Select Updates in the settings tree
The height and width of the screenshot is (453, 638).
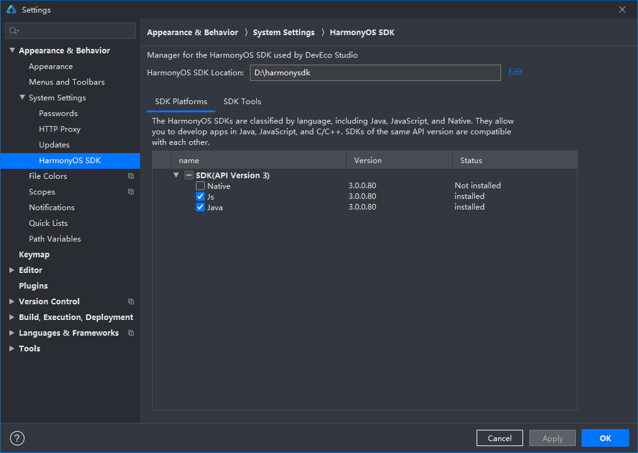click(x=54, y=145)
